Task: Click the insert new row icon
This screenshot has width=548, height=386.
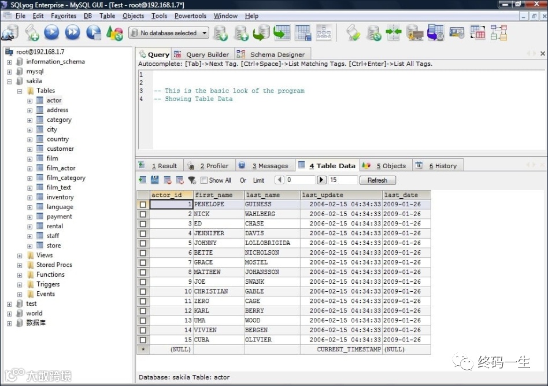Action: pos(143,180)
